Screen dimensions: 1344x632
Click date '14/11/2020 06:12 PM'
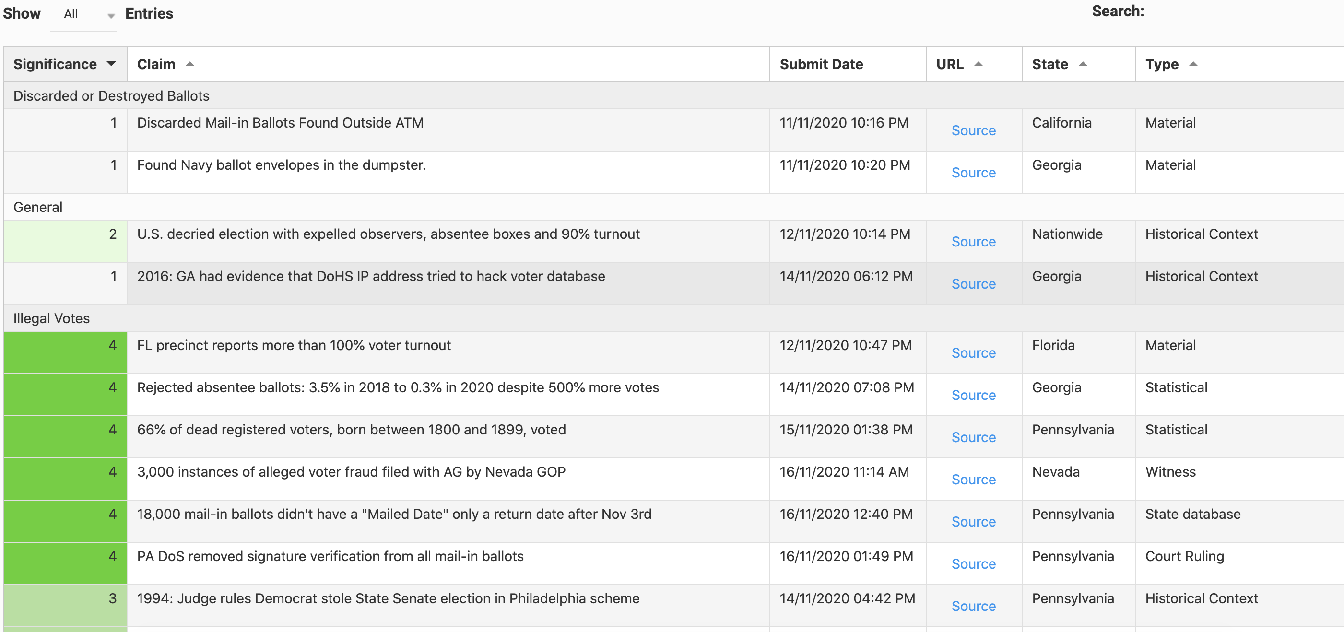click(846, 276)
